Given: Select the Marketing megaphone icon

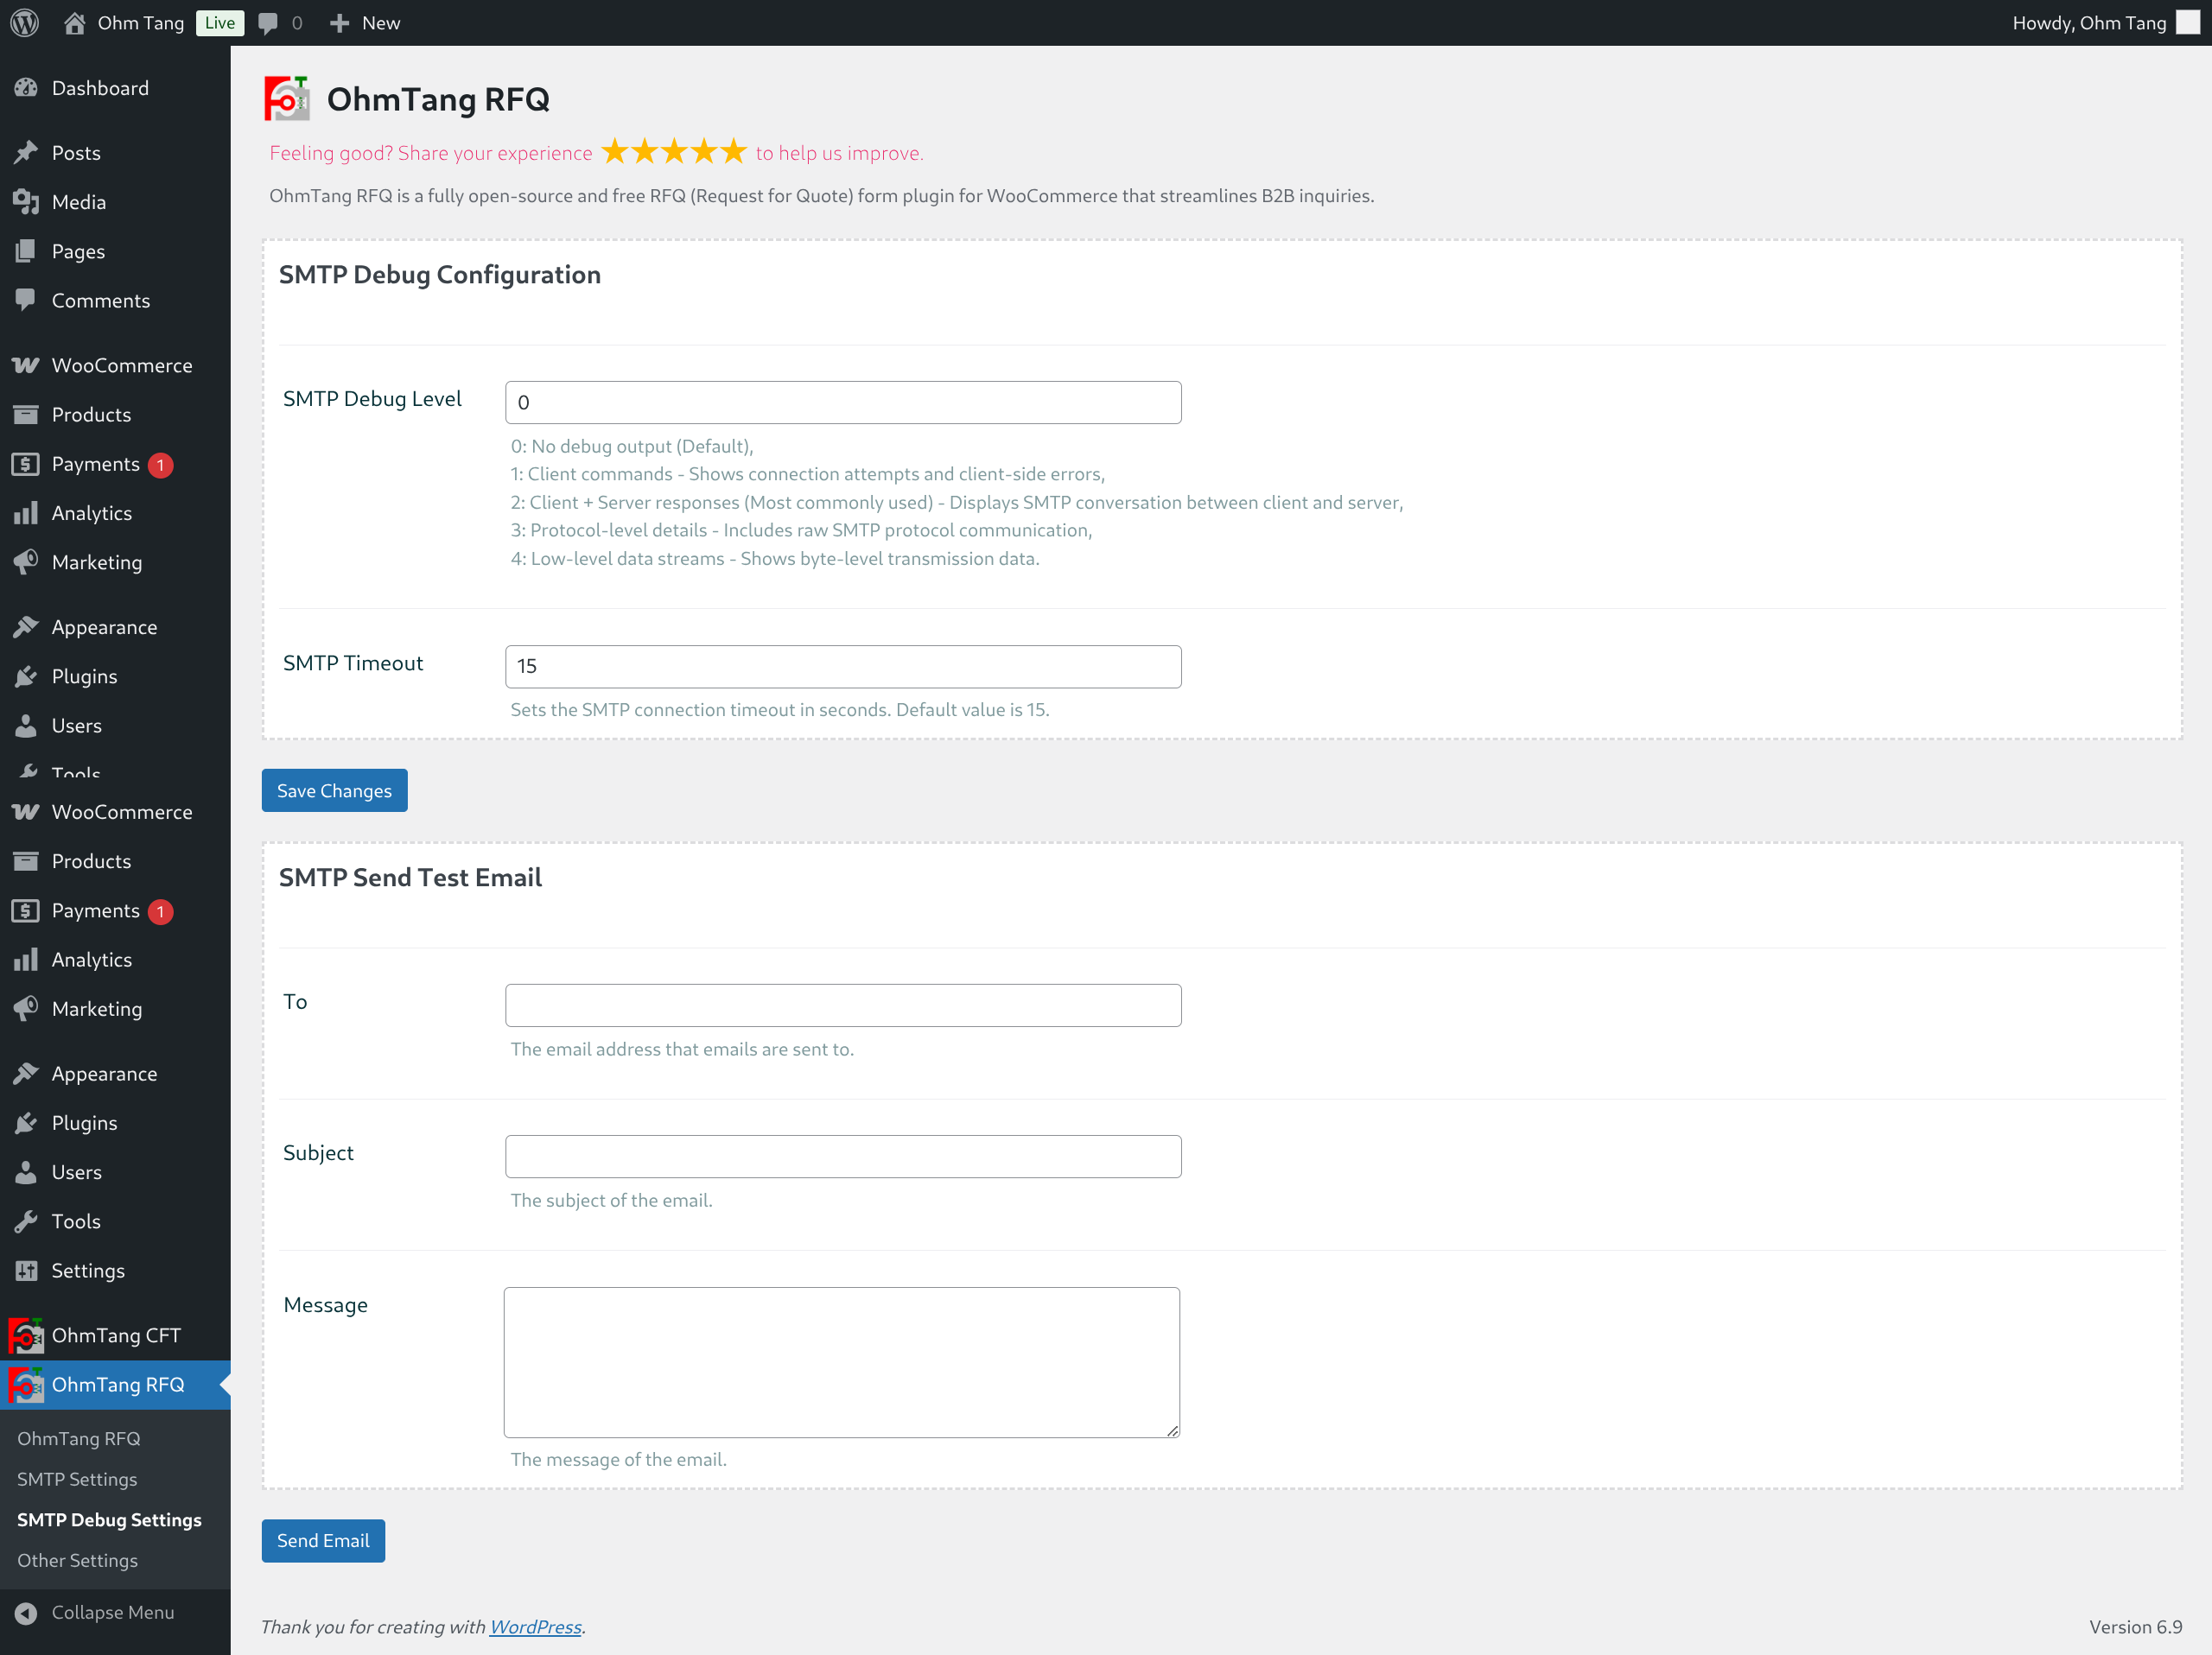Looking at the screenshot, I should (x=27, y=561).
